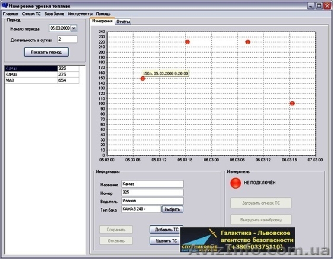Click the first data point at 220 liters

point(187,42)
